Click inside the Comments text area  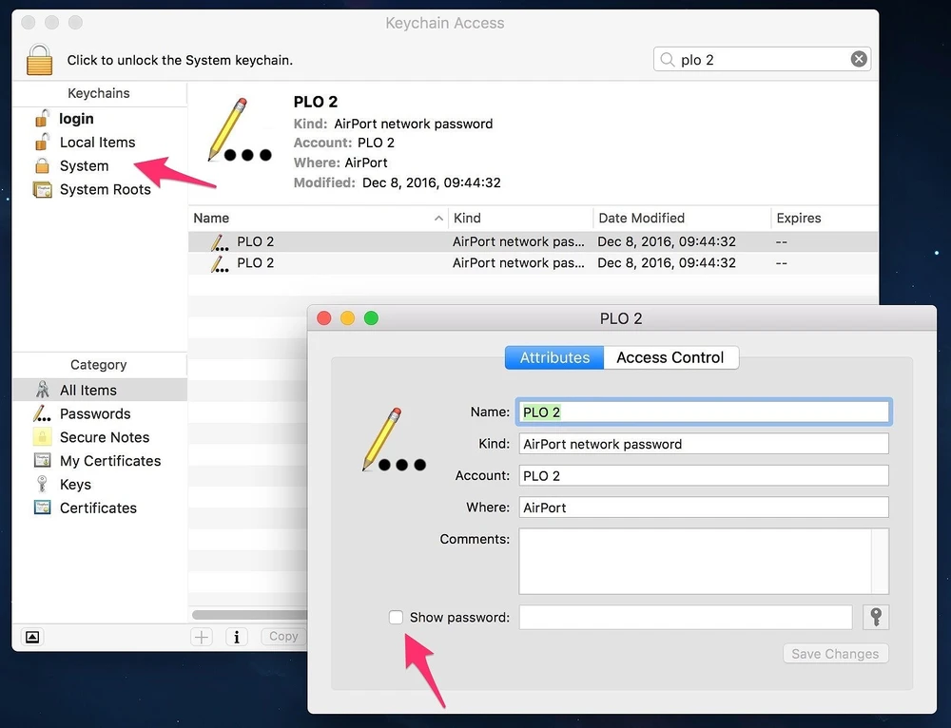[694, 561]
